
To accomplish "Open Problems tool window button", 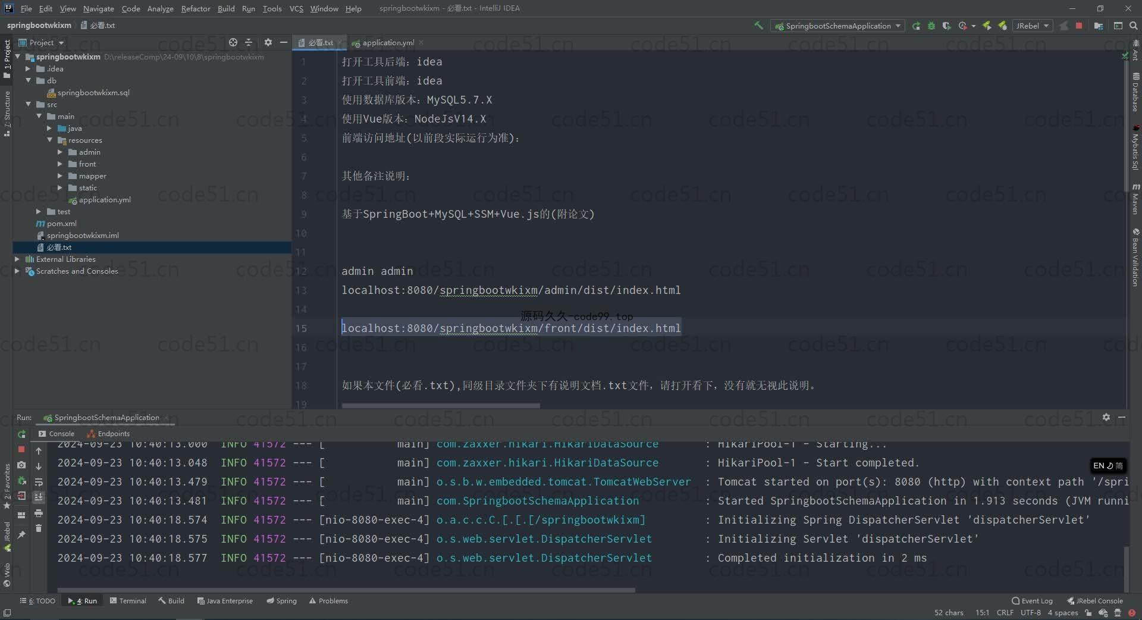I will (328, 601).
